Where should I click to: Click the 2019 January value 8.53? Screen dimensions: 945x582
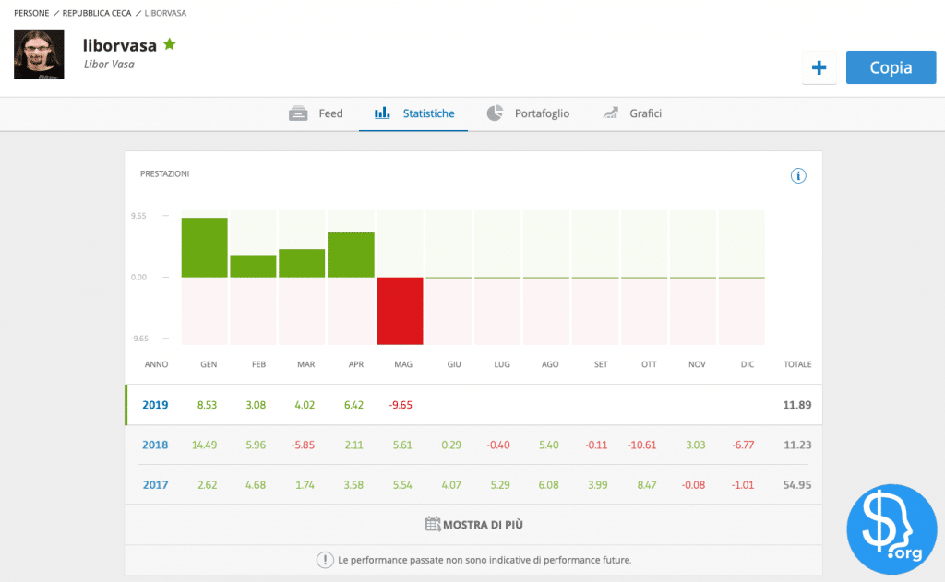[x=207, y=405]
